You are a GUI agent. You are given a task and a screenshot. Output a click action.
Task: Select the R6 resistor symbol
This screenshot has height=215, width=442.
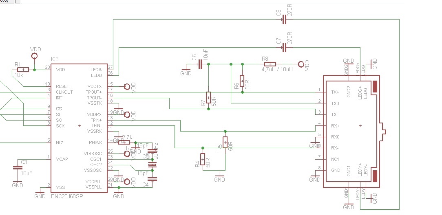242,81
